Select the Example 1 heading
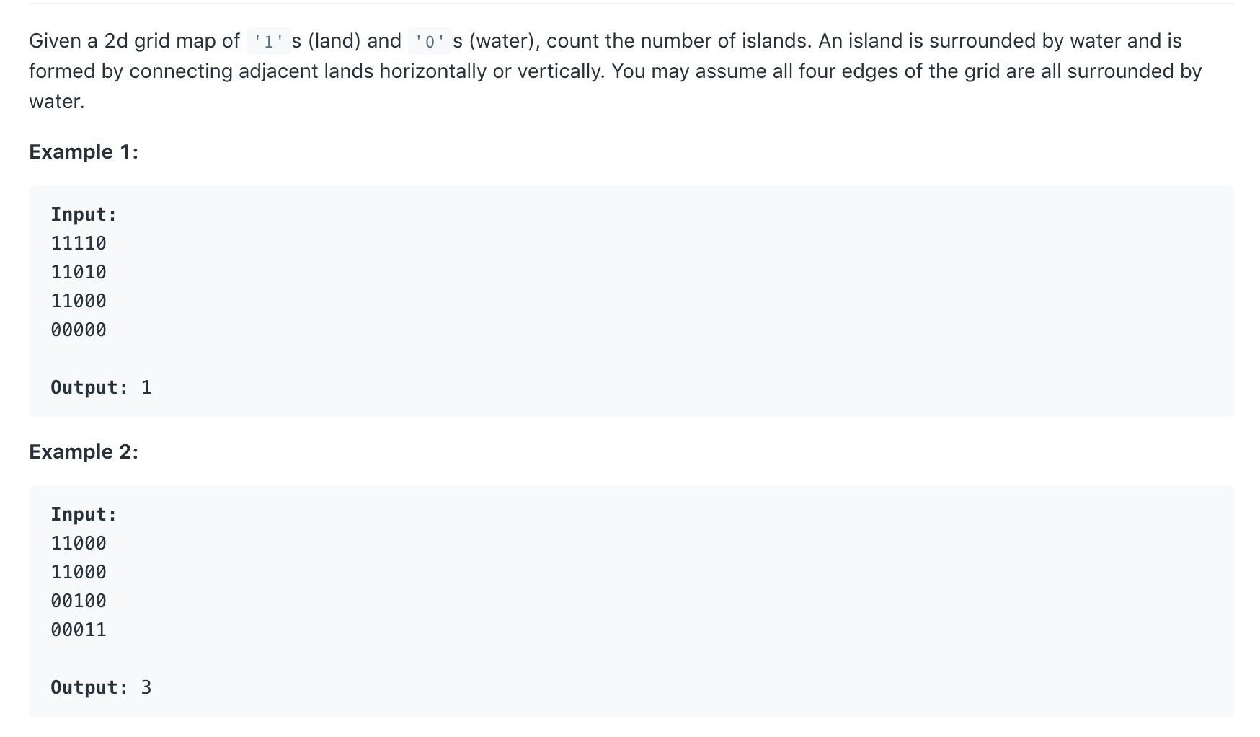Viewport: 1260px width, 737px height. click(x=84, y=151)
